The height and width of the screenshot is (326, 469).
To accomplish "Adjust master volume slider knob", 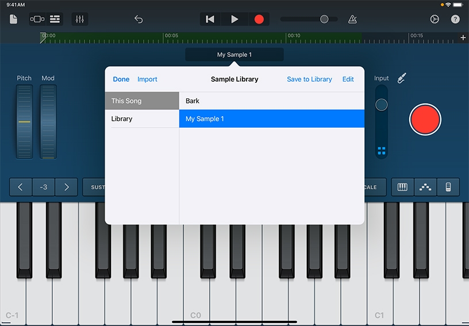I will pos(324,19).
